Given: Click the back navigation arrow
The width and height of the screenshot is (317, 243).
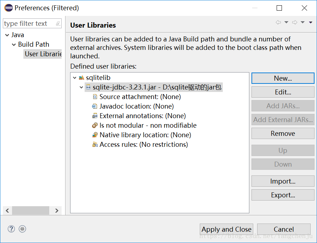Looking at the screenshot, I should point(278,22).
